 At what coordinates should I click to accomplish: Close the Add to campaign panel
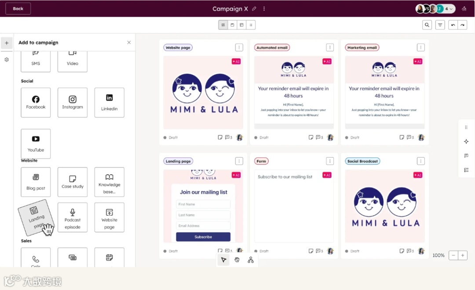pyautogui.click(x=129, y=42)
